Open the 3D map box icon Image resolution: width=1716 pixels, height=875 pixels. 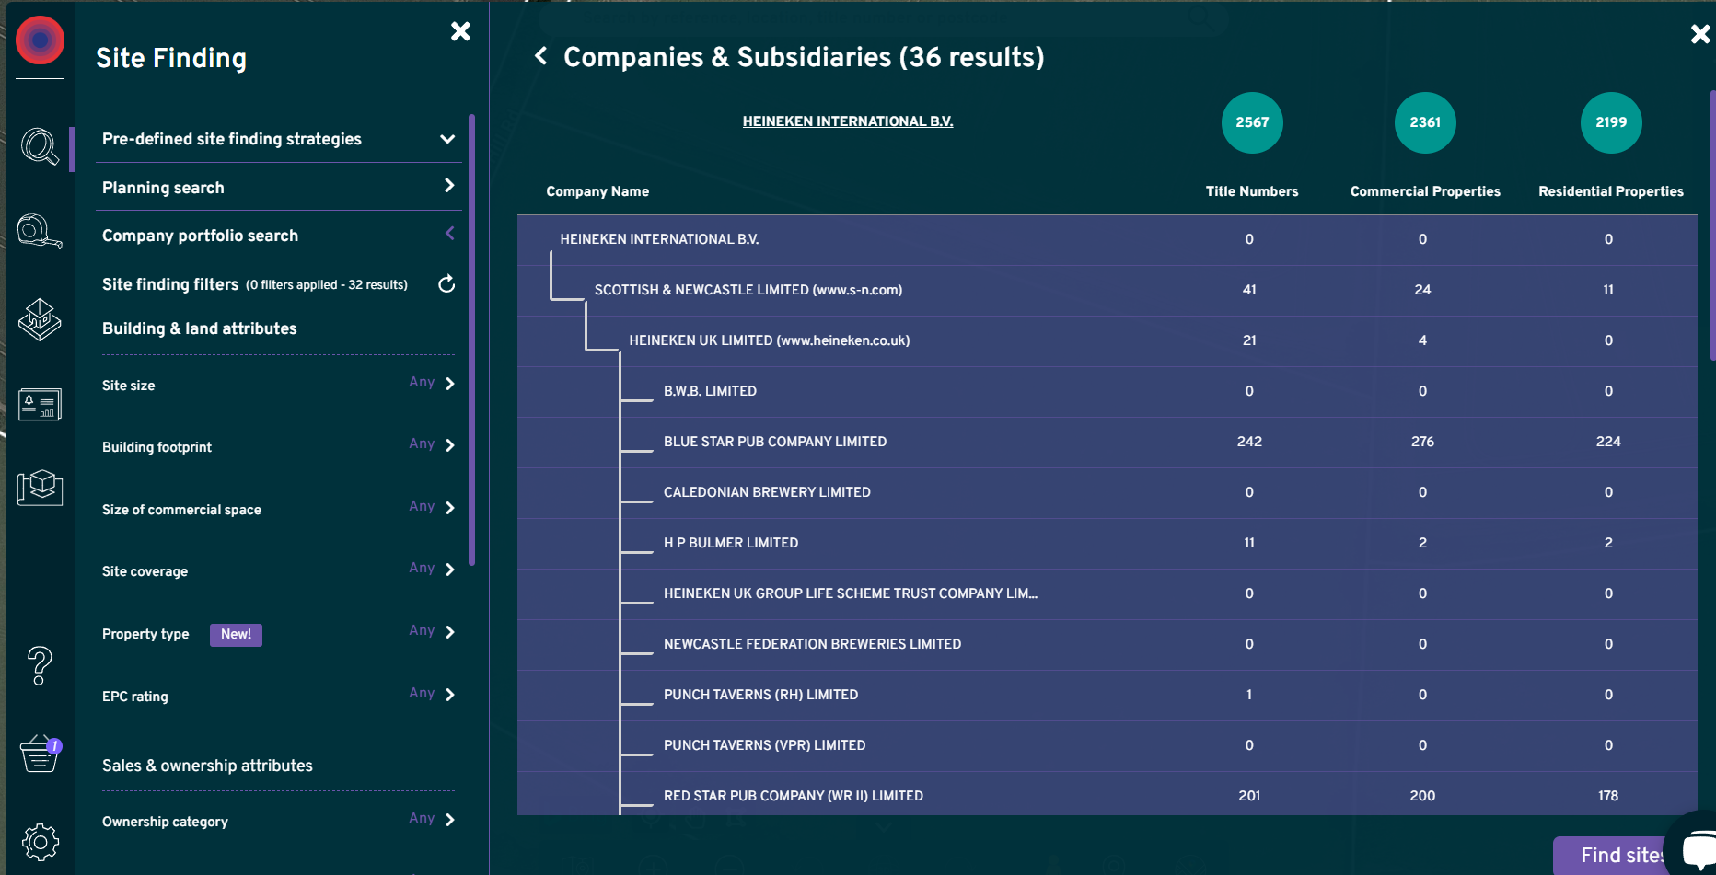click(40, 487)
